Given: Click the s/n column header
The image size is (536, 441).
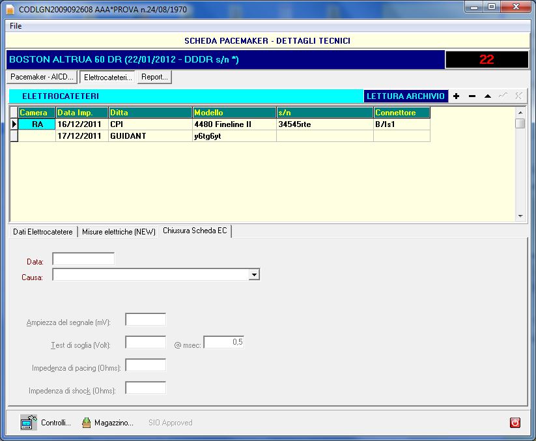Looking at the screenshot, I should pyautogui.click(x=325, y=113).
